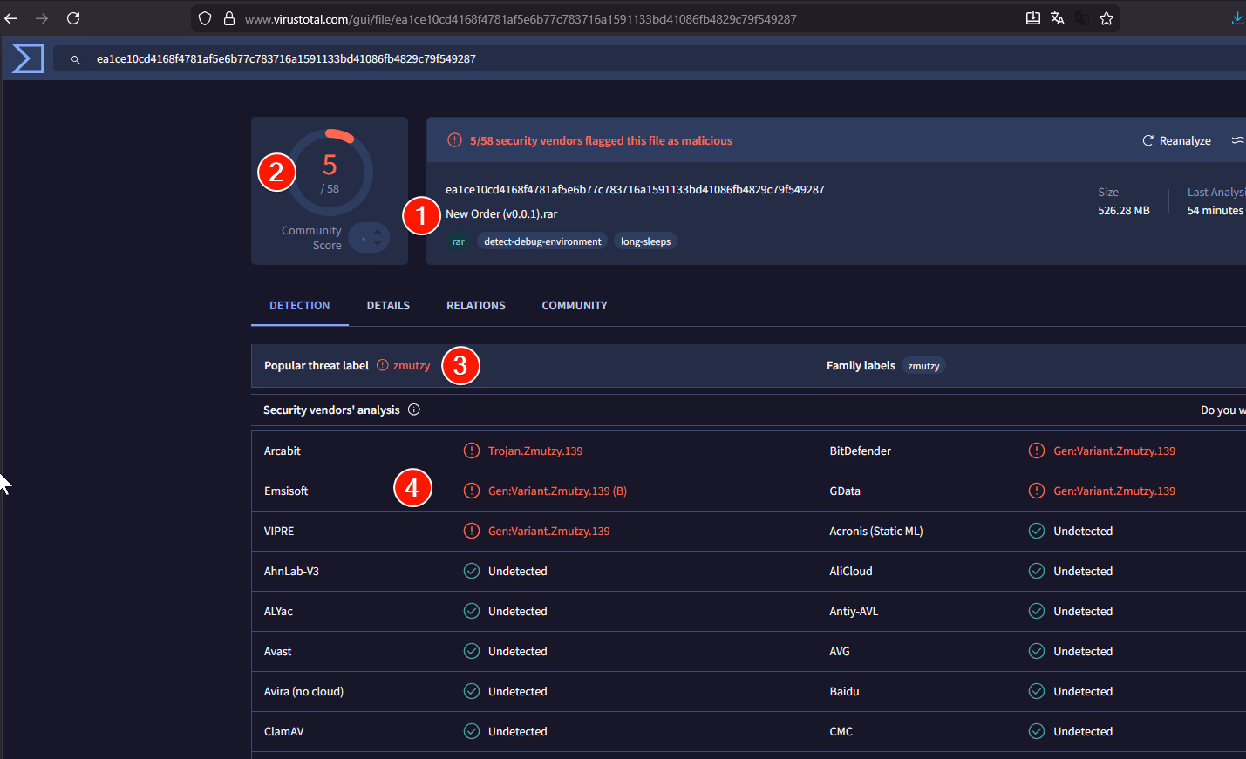The height and width of the screenshot is (759, 1246).
Task: Bookmark this page with the star icon
Action: (x=1106, y=18)
